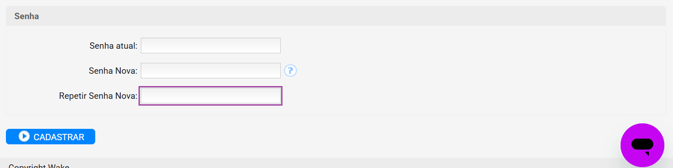Place cursor in current password box
This screenshot has height=168, width=673.
[211, 46]
